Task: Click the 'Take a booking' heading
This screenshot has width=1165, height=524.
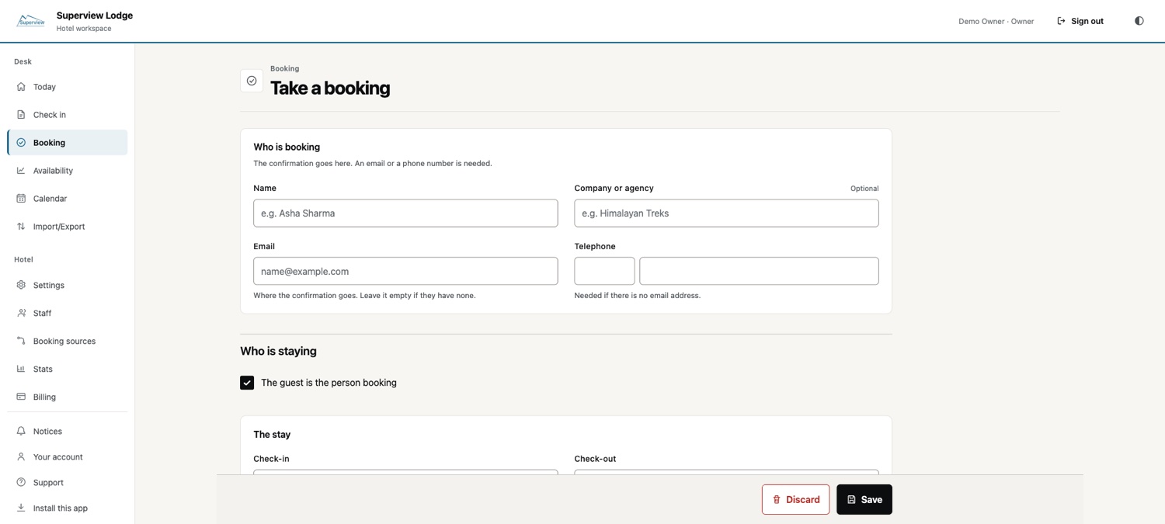Action: pyautogui.click(x=330, y=88)
